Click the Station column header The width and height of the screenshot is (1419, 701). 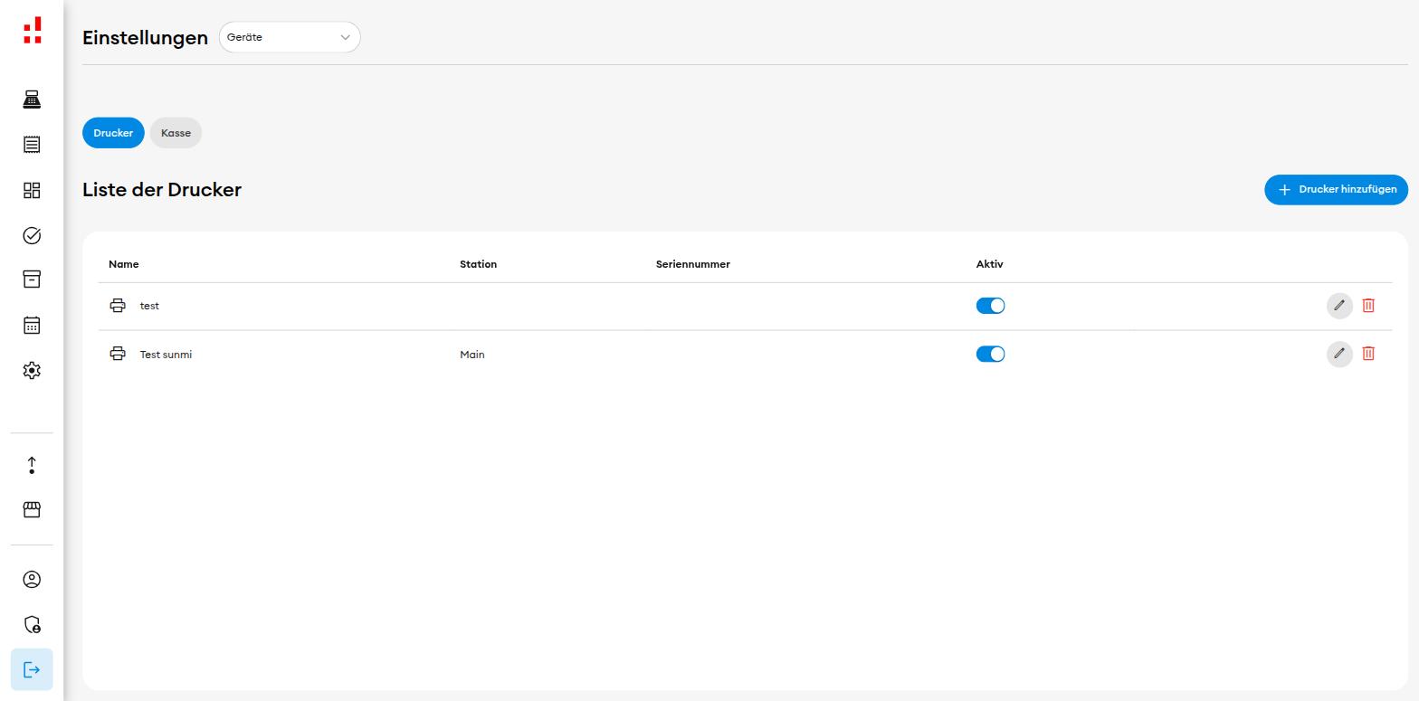pos(478,264)
